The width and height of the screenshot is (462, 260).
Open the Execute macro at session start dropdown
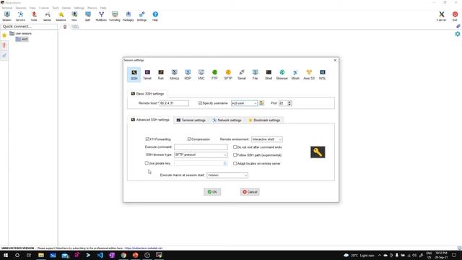(x=227, y=175)
